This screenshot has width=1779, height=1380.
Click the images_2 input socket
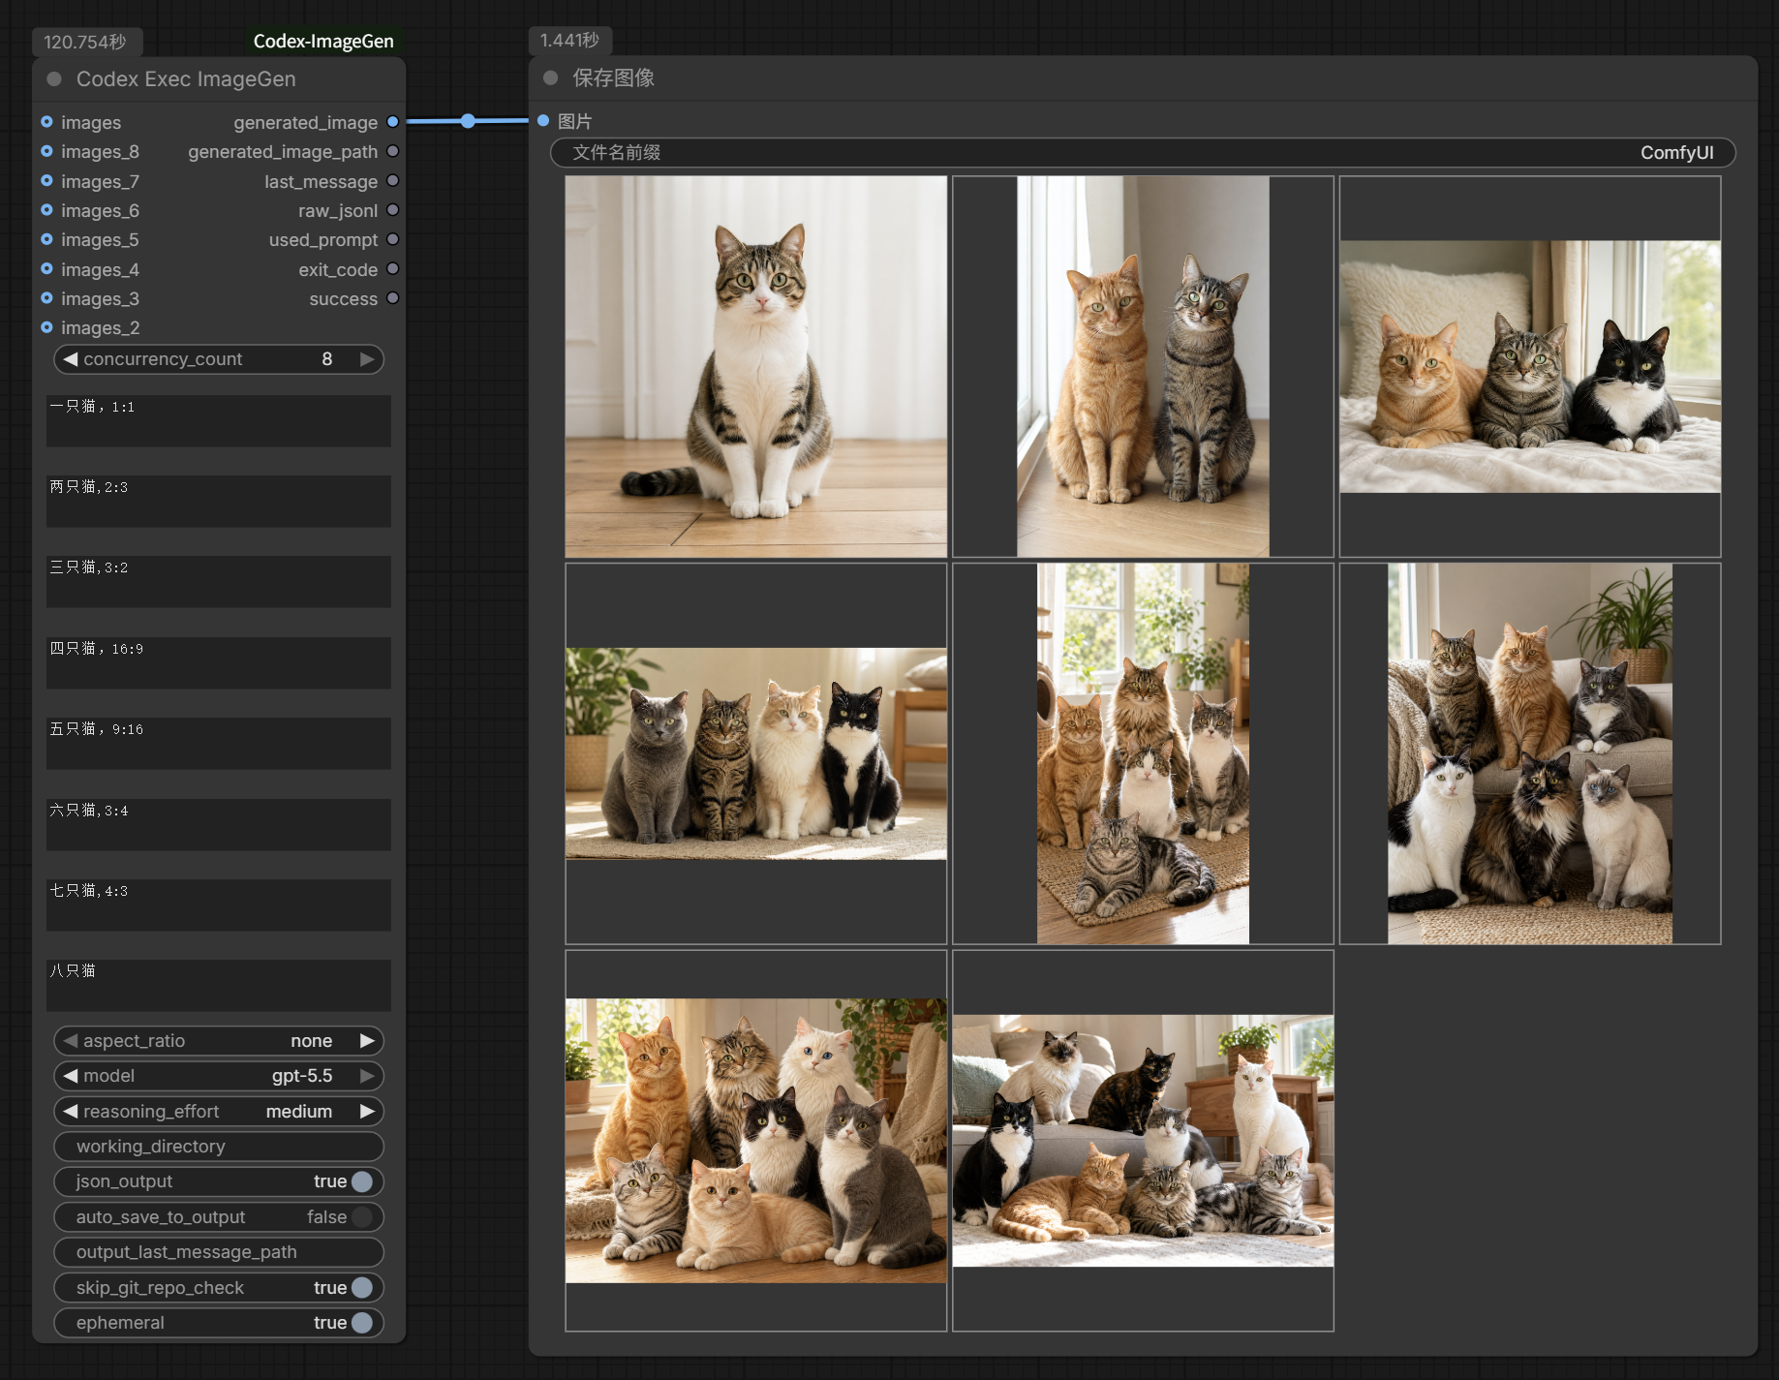(x=46, y=327)
